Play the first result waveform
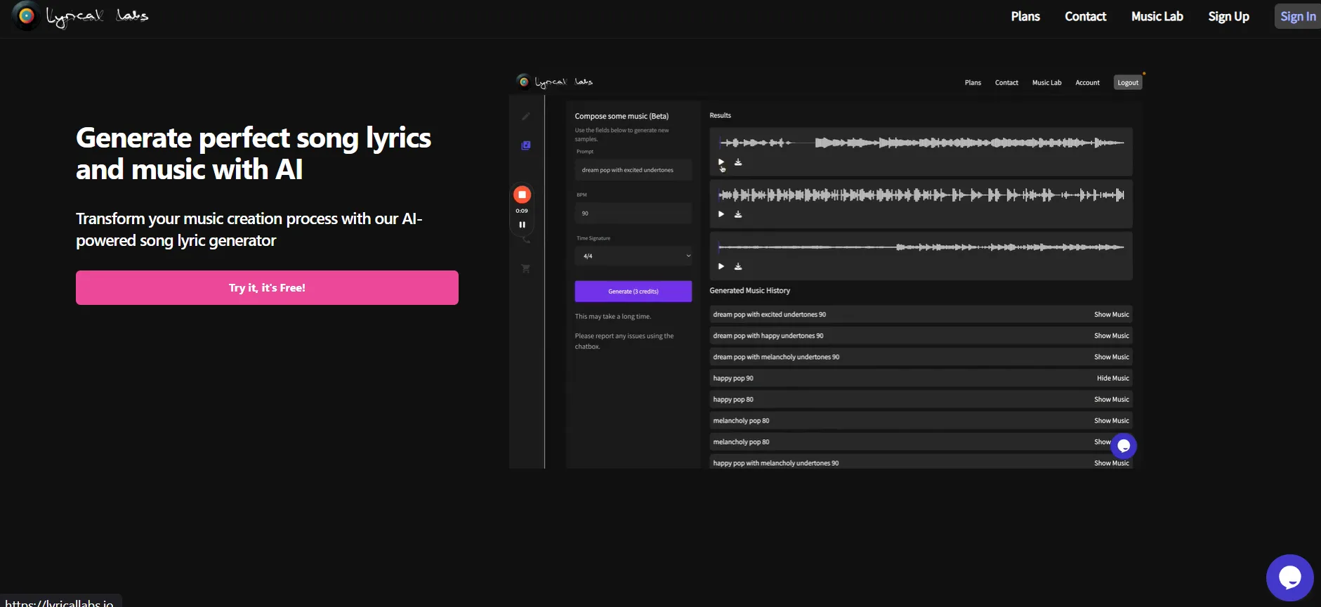 click(721, 162)
